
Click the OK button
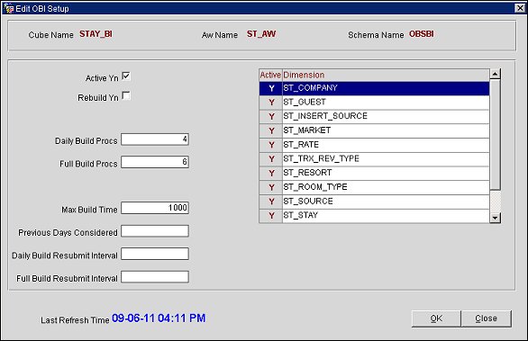(436, 319)
